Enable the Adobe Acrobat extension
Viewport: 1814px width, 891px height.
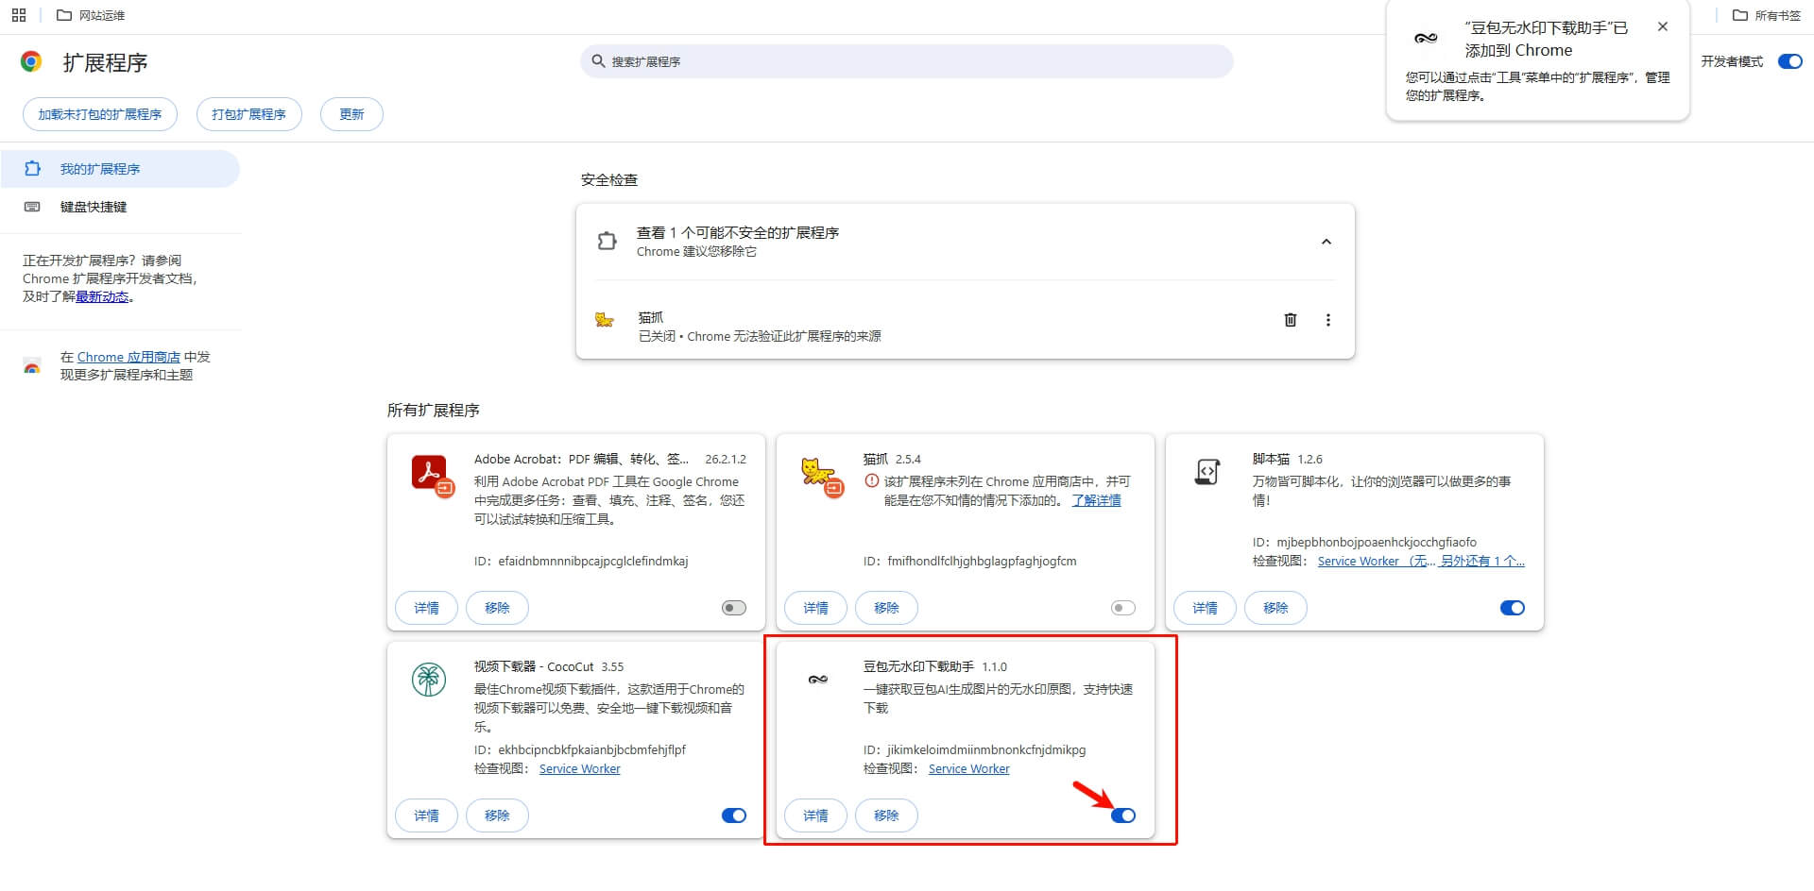pyautogui.click(x=732, y=608)
